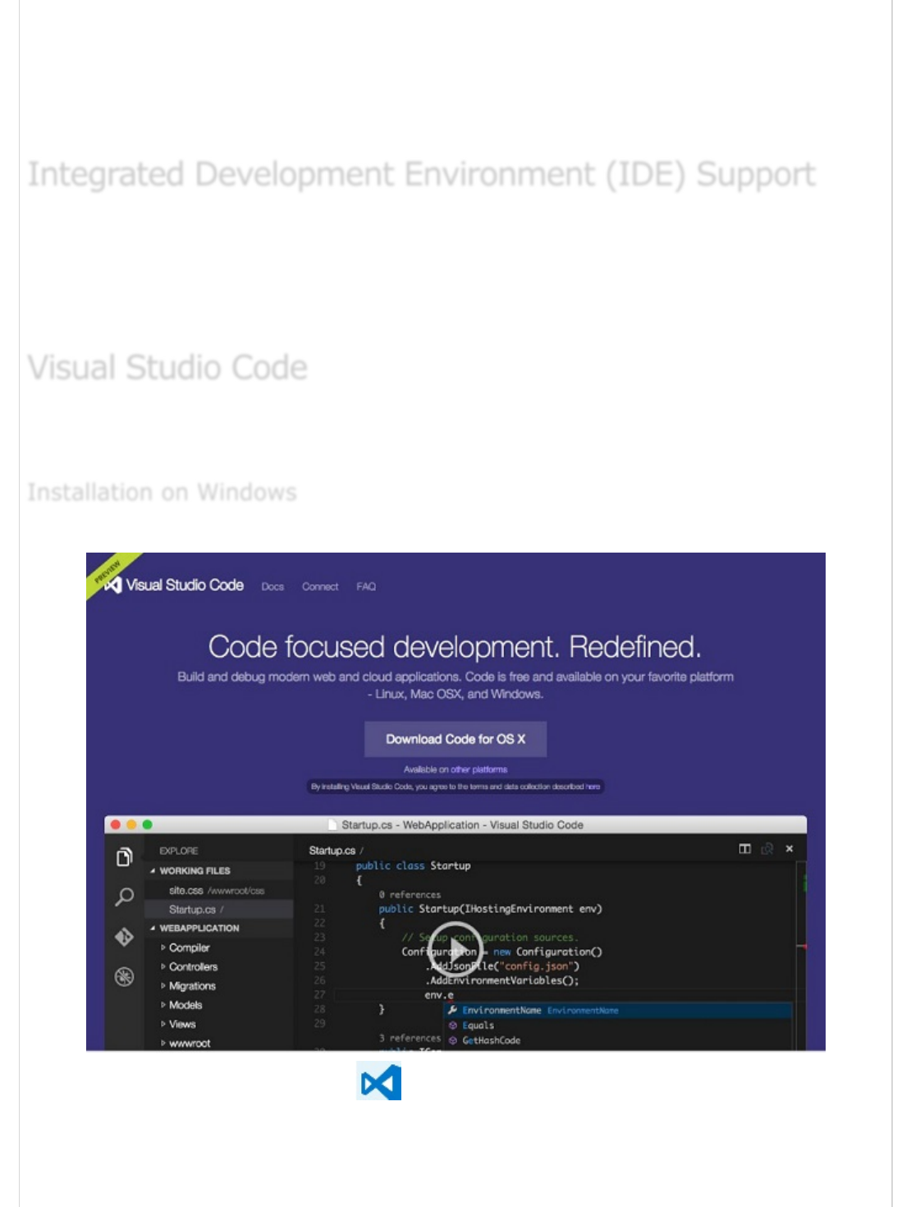911x1207 pixels.
Task: Click the blue Visual Studio icon below image
Action: [379, 1081]
